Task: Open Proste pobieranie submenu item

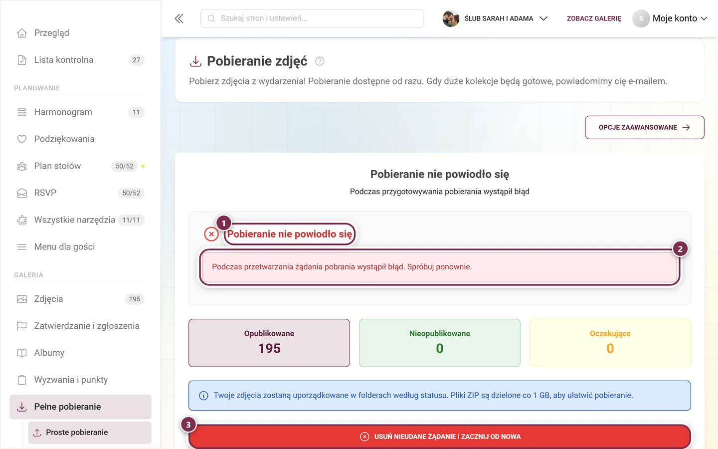Action: 90,433
